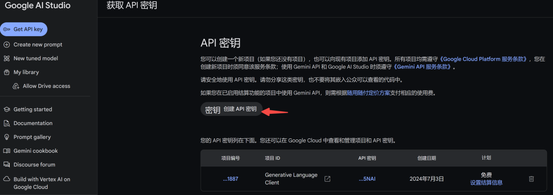Click Google AI Studio logo text
Viewport: 553px width, 195px height.
tap(38, 6)
